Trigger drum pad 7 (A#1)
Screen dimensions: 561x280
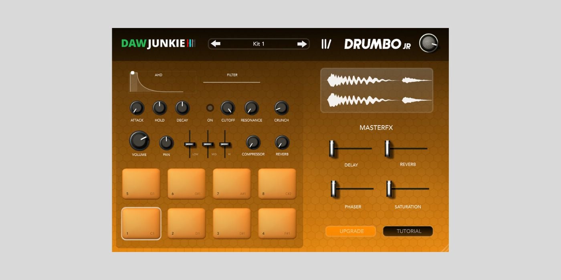232,184
